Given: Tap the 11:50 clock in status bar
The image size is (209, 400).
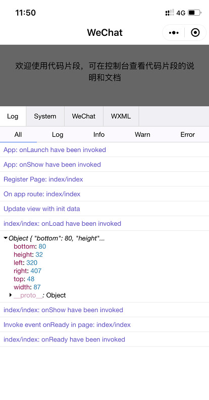Looking at the screenshot, I should [25, 13].
